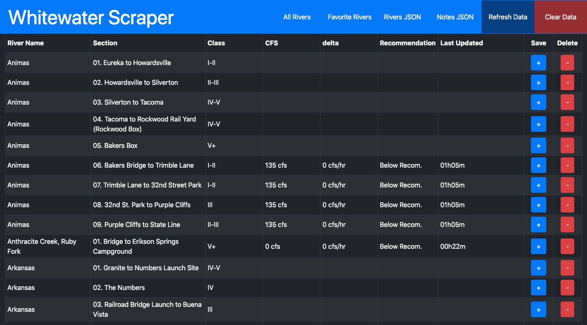Save Granite to Numbers Launch Site row
Screen dimensions: 587x325
tap(538, 268)
